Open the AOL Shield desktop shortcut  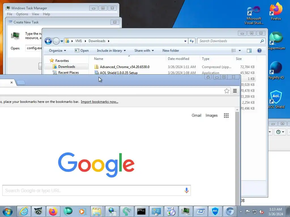[276, 100]
